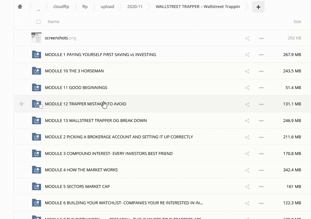
Task: Select the 267.9 MB size value
Action: point(292,54)
